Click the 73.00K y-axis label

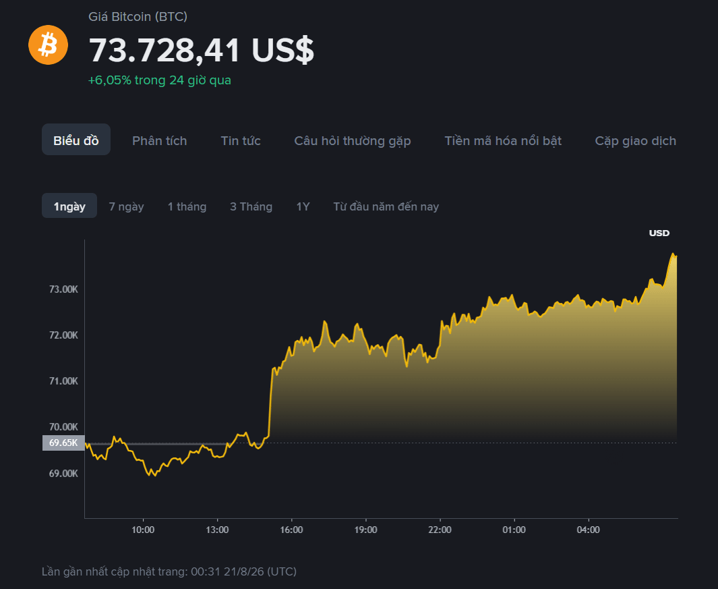coord(63,289)
